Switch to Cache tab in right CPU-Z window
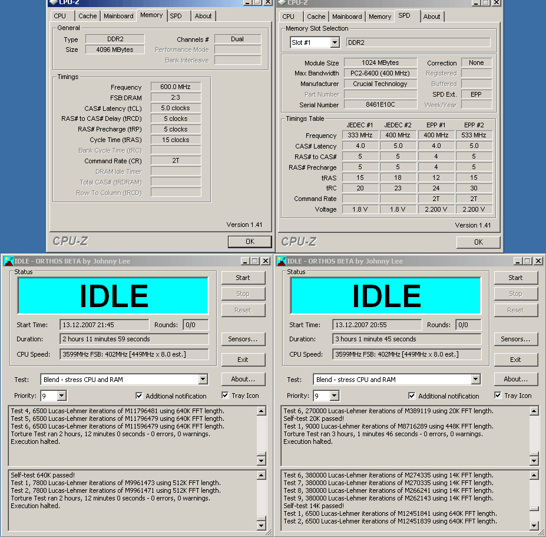This screenshot has width=546, height=537. [316, 17]
